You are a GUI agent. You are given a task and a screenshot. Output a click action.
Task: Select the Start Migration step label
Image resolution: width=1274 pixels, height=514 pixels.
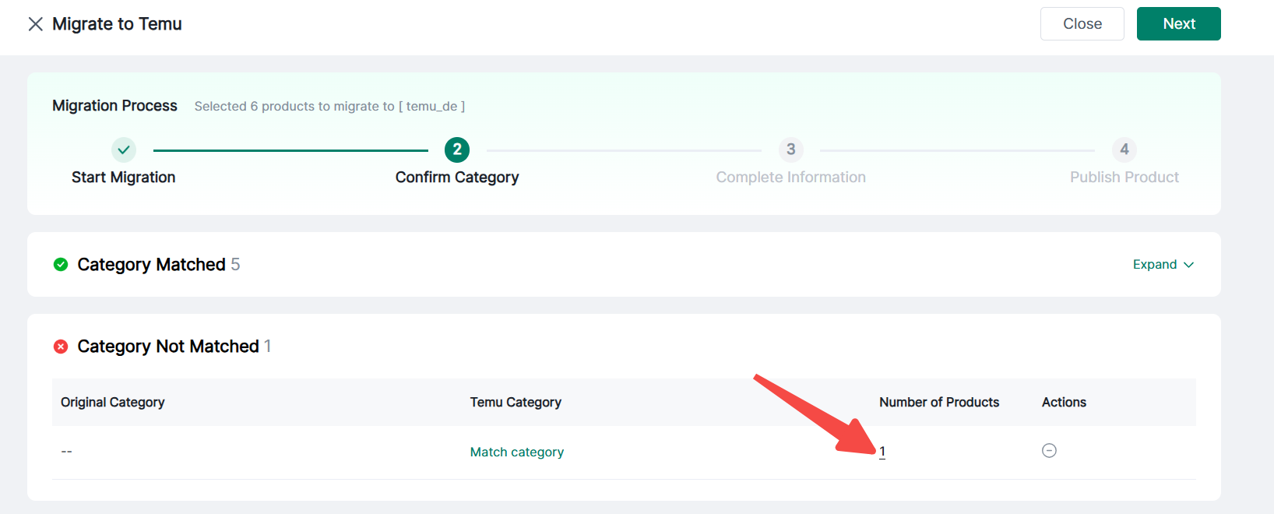pos(123,178)
